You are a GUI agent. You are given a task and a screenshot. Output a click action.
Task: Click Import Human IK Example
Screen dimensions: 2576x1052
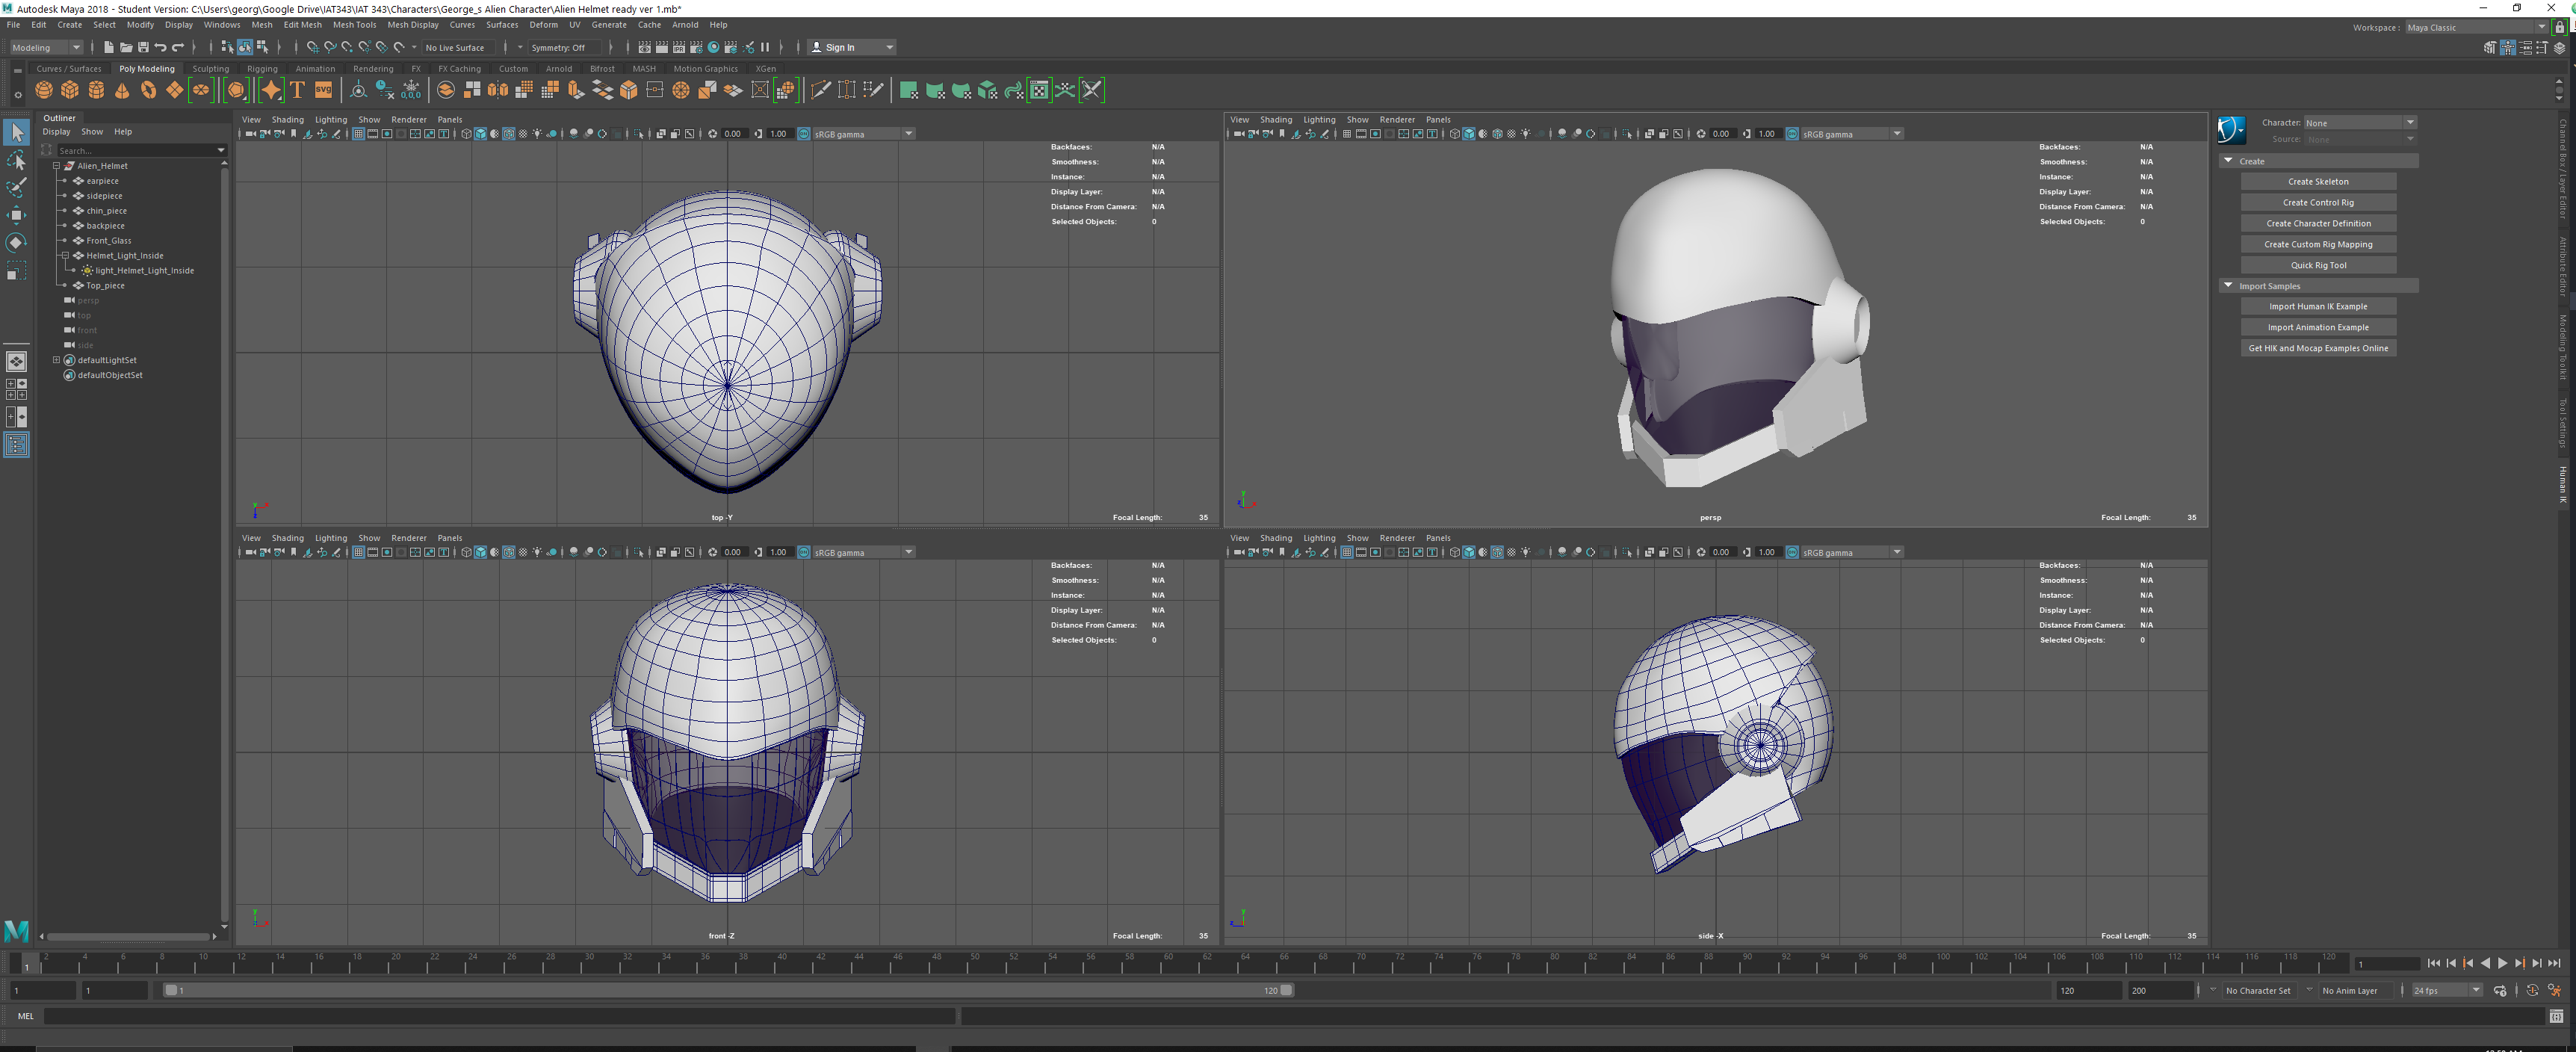pyautogui.click(x=2318, y=306)
